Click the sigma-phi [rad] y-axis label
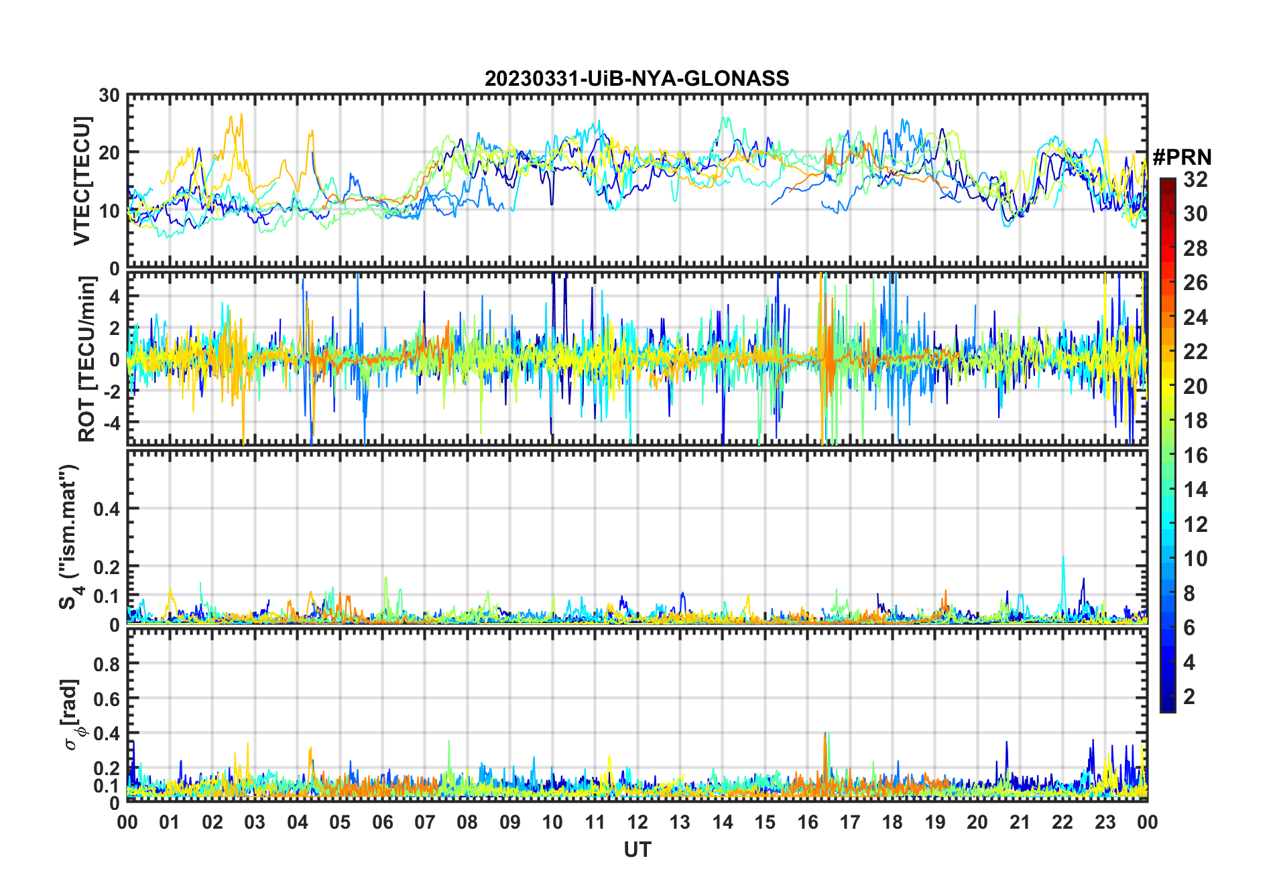The width and height of the screenshot is (1275, 891). 72,714
